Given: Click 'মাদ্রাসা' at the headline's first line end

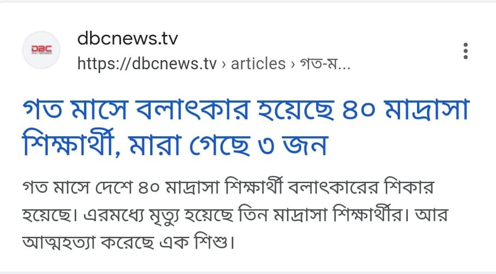Looking at the screenshot, I should pyautogui.click(x=427, y=109).
